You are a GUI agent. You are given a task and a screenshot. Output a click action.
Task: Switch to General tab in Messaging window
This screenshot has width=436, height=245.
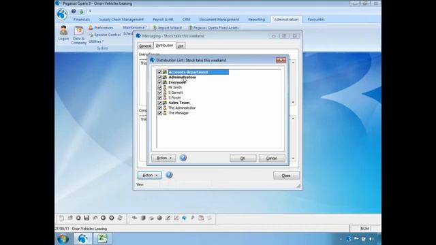point(145,46)
